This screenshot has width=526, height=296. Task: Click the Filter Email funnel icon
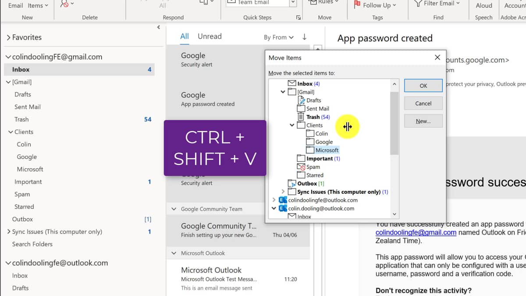point(418,4)
